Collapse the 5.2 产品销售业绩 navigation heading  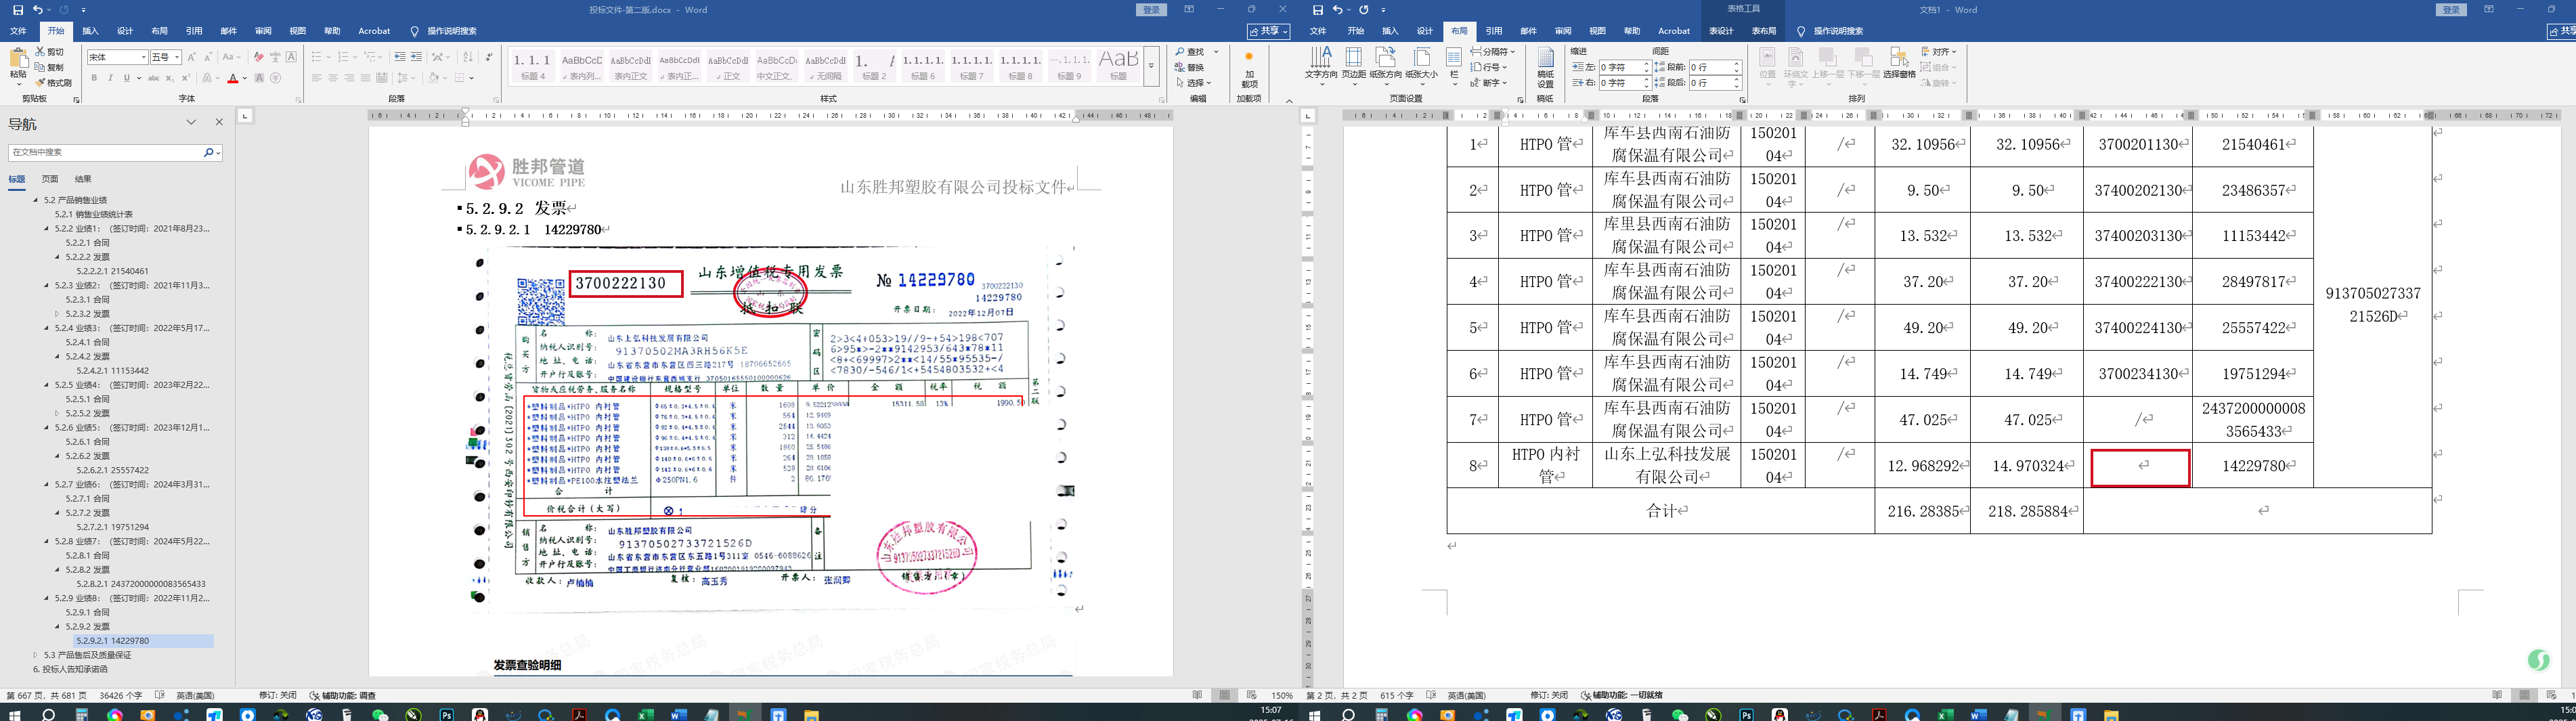(x=36, y=200)
